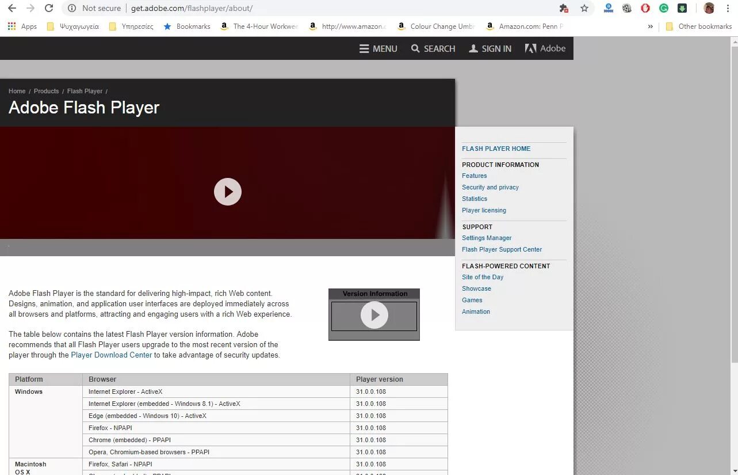The width and height of the screenshot is (738, 475).
Task: Open the Colour Change Umbrella bookmark
Action: [x=437, y=26]
